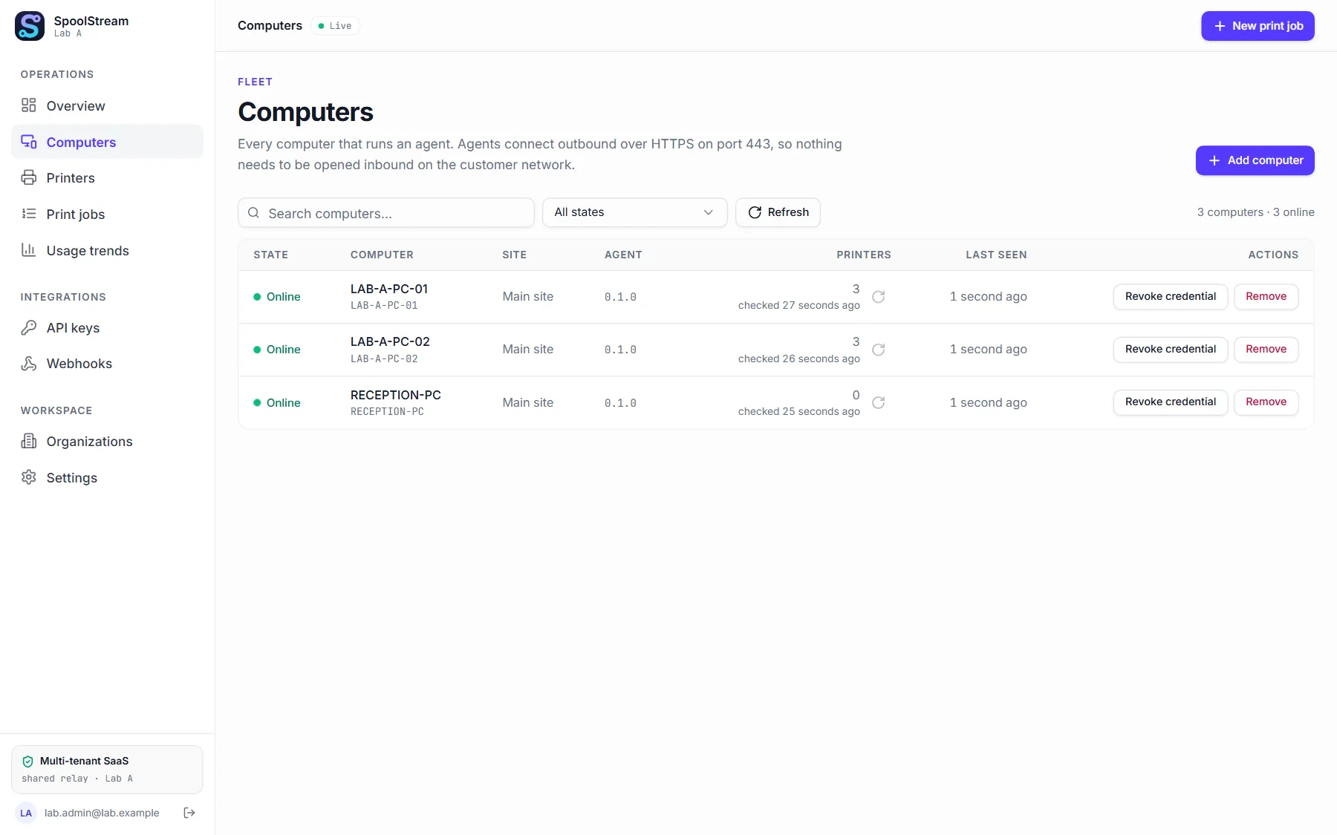
Task: Click the sign-out icon beside lab.admin@lab.example
Action: pos(189,813)
